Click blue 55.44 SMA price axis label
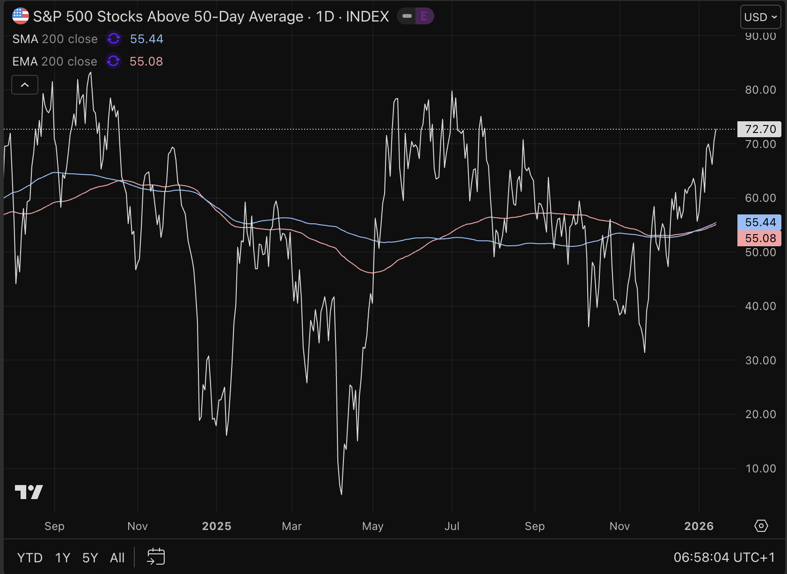Screen dimensions: 787x574 tap(759, 222)
